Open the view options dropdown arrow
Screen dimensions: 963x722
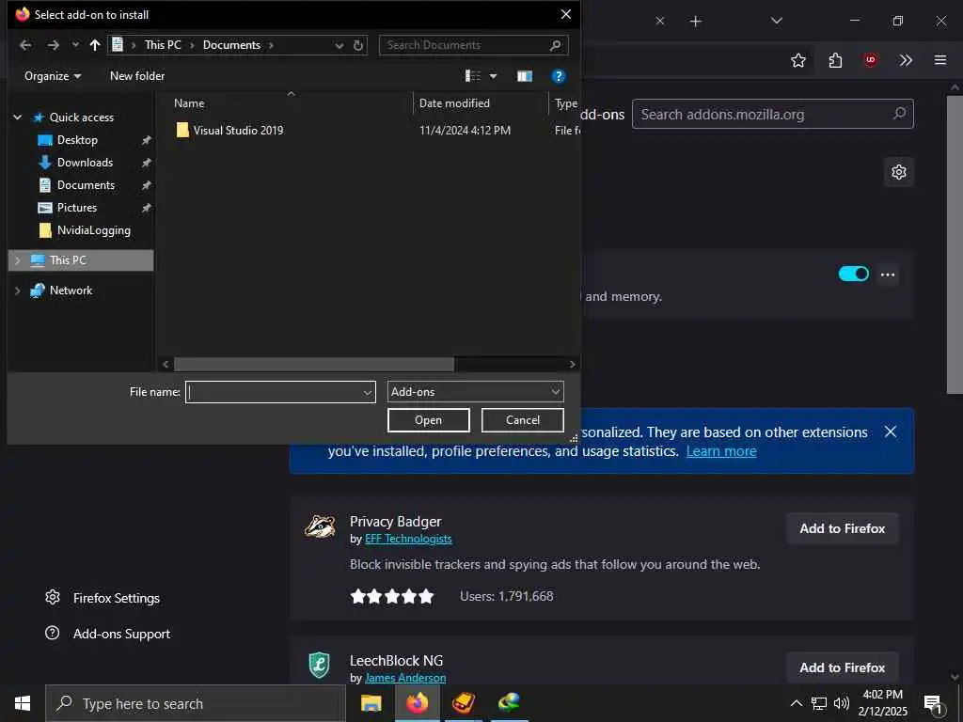pos(493,76)
